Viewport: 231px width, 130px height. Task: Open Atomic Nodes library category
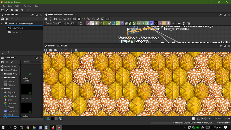coord(9,66)
